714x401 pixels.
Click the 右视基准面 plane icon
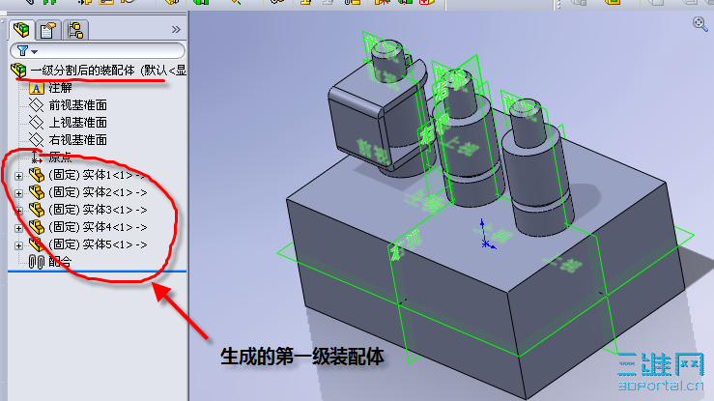(x=36, y=140)
